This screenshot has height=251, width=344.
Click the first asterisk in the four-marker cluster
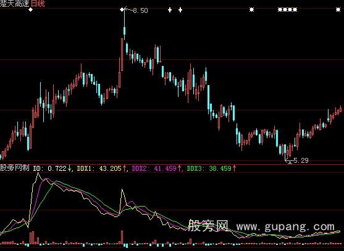point(280,10)
